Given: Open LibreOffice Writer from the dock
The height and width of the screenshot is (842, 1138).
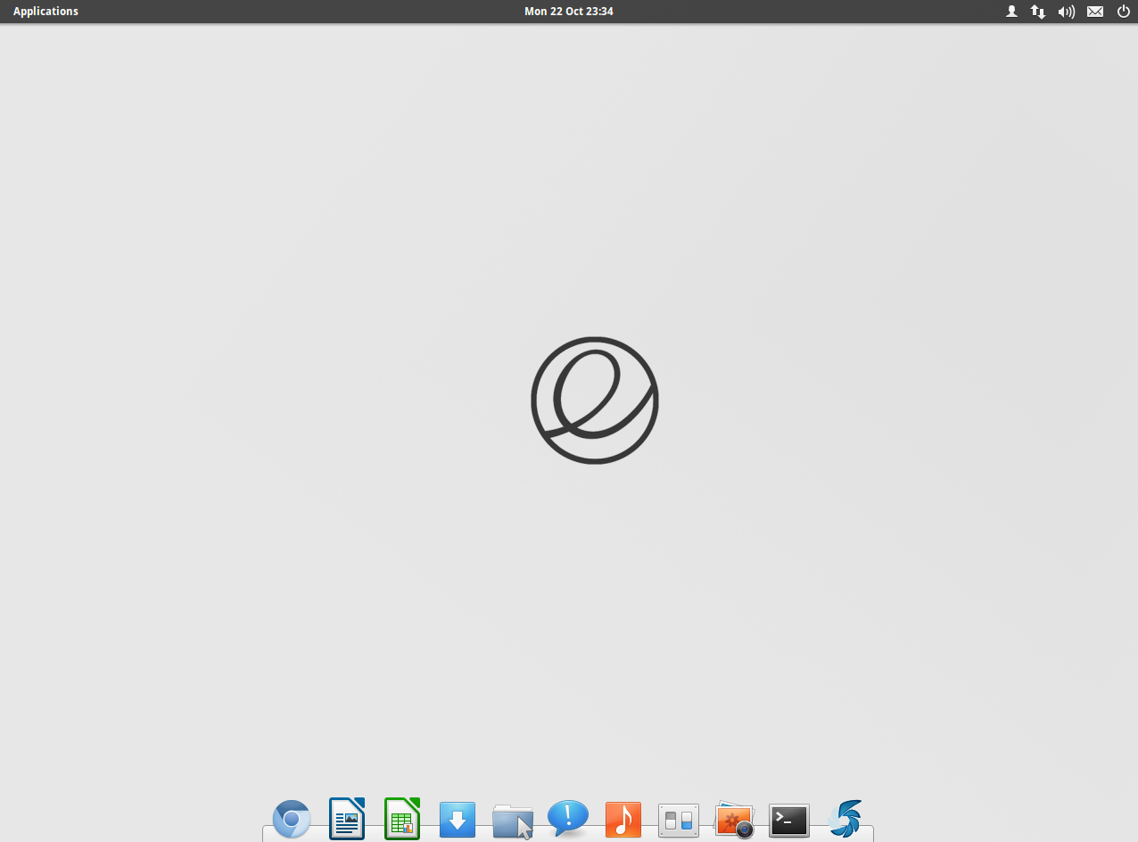Looking at the screenshot, I should point(347,819).
